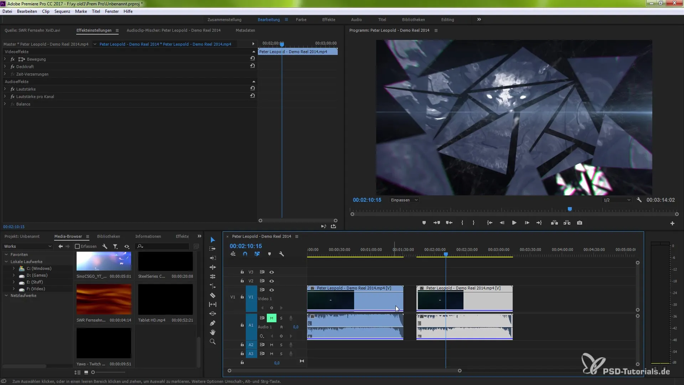This screenshot has height=385, width=684.
Task: Open the Bibliotheken panel tab
Action: 108,236
